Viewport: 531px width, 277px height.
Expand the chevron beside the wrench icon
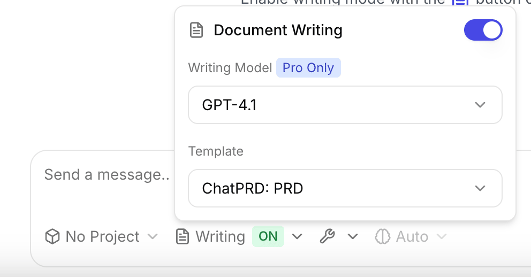point(353,236)
